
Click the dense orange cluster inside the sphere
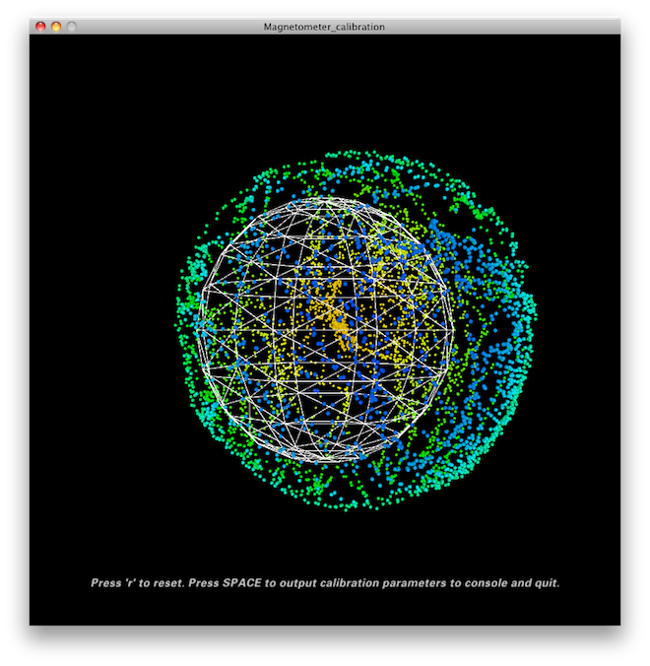point(340,323)
